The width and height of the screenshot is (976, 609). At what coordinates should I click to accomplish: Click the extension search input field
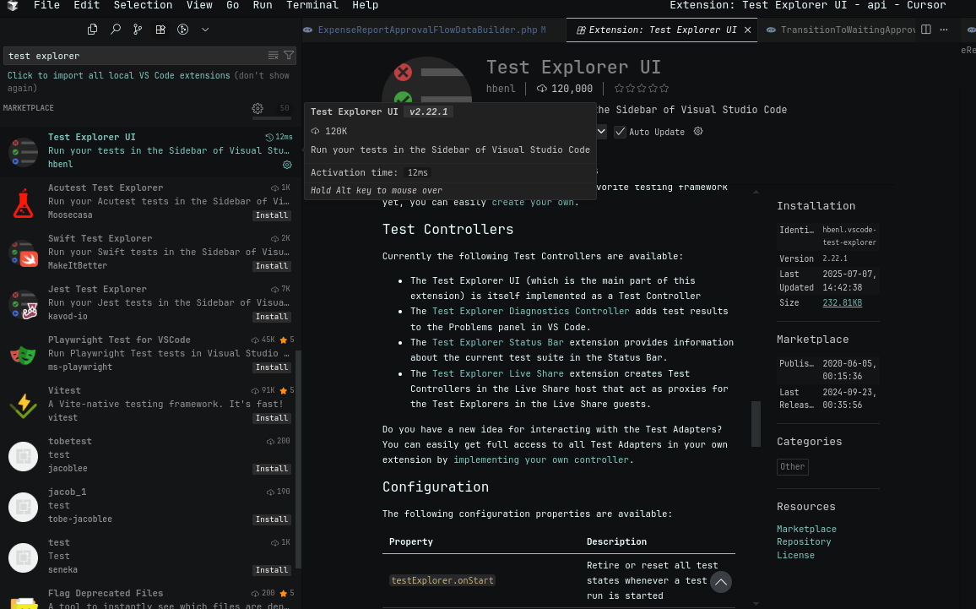pos(135,56)
